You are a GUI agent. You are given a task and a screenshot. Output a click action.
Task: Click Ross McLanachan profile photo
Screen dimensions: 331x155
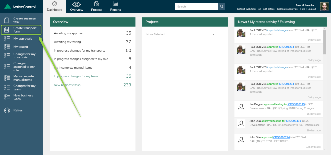pos(324,7)
